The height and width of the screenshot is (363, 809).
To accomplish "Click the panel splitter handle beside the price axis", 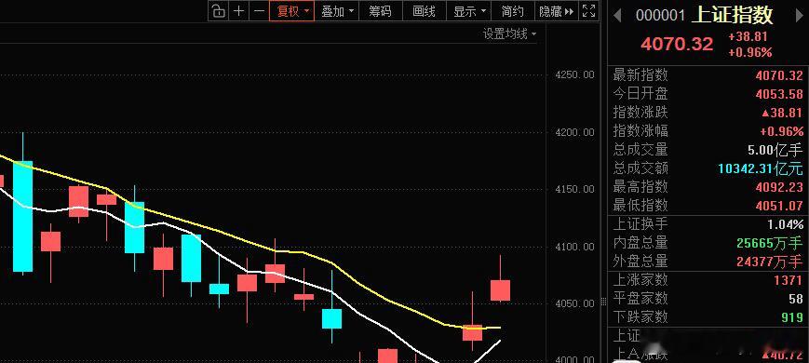I will pos(604,302).
